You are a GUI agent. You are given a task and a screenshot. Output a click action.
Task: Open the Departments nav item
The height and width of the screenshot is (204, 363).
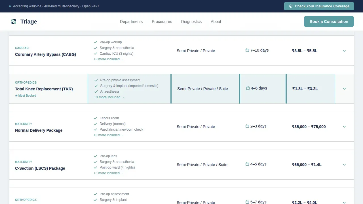[x=131, y=22]
